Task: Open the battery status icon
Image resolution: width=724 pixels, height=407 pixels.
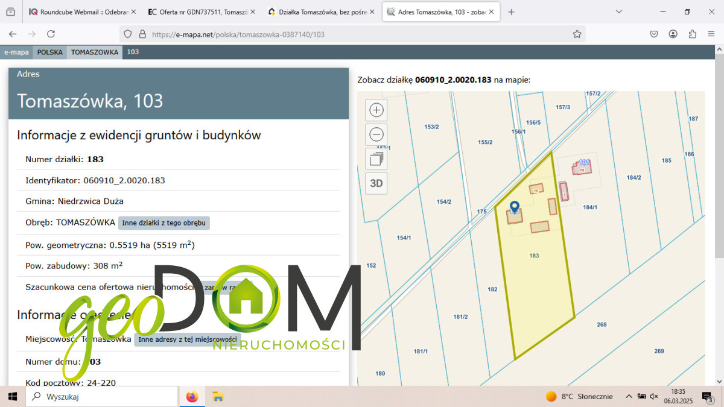Action: click(641, 396)
